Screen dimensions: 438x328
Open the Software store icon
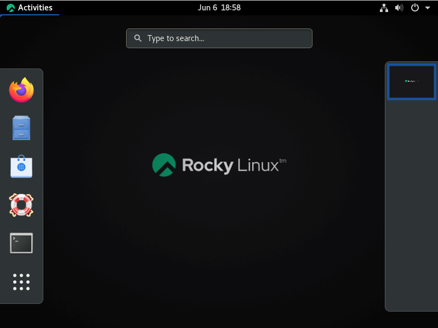click(21, 166)
